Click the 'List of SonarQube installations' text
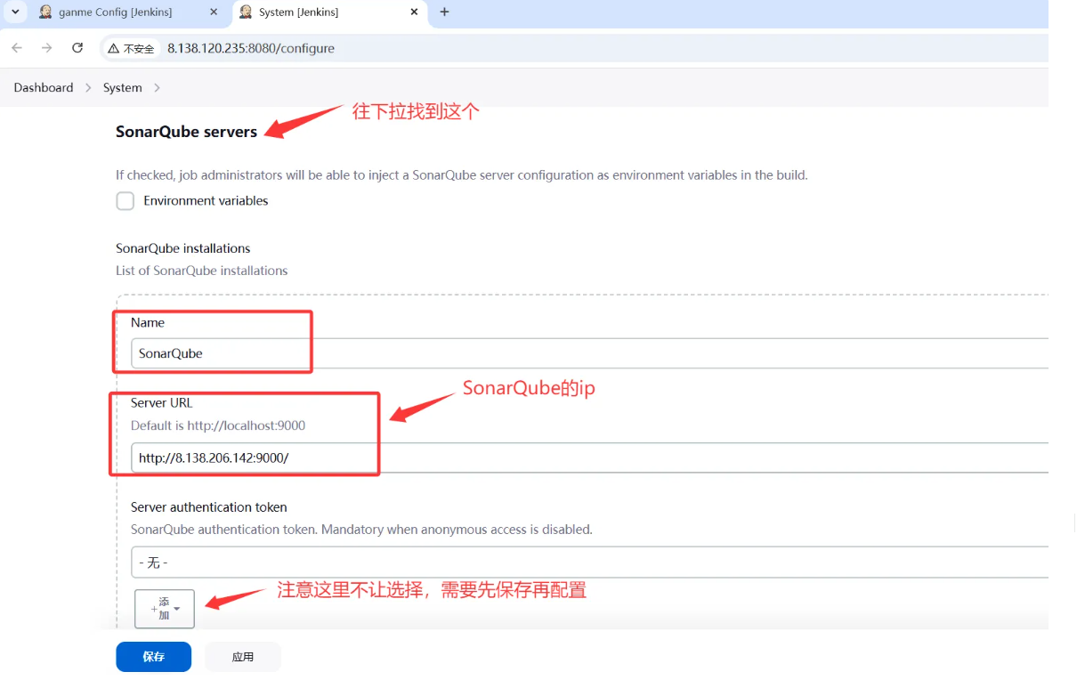Screen dimensions: 1077x680 point(202,271)
